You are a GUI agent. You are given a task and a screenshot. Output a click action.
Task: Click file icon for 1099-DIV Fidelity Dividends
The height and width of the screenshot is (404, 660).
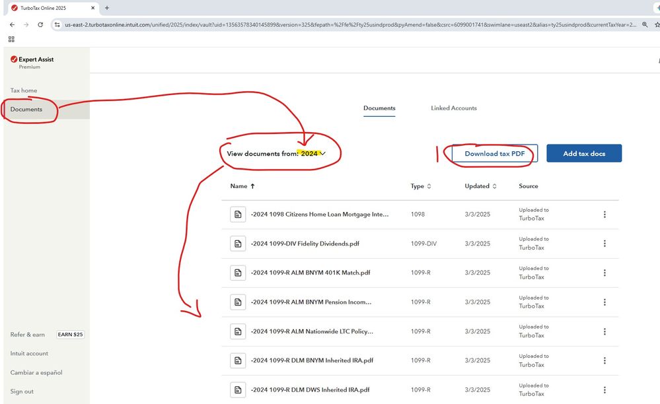(x=238, y=244)
